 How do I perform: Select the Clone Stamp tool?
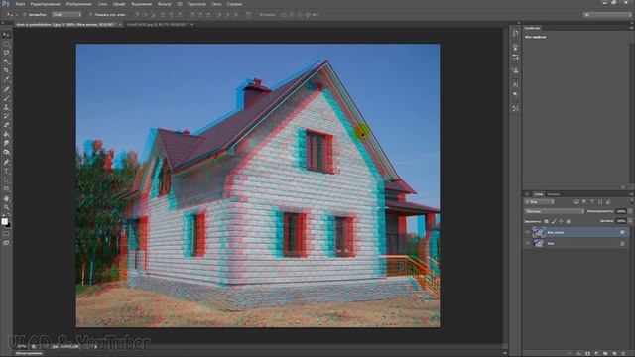click(x=6, y=107)
